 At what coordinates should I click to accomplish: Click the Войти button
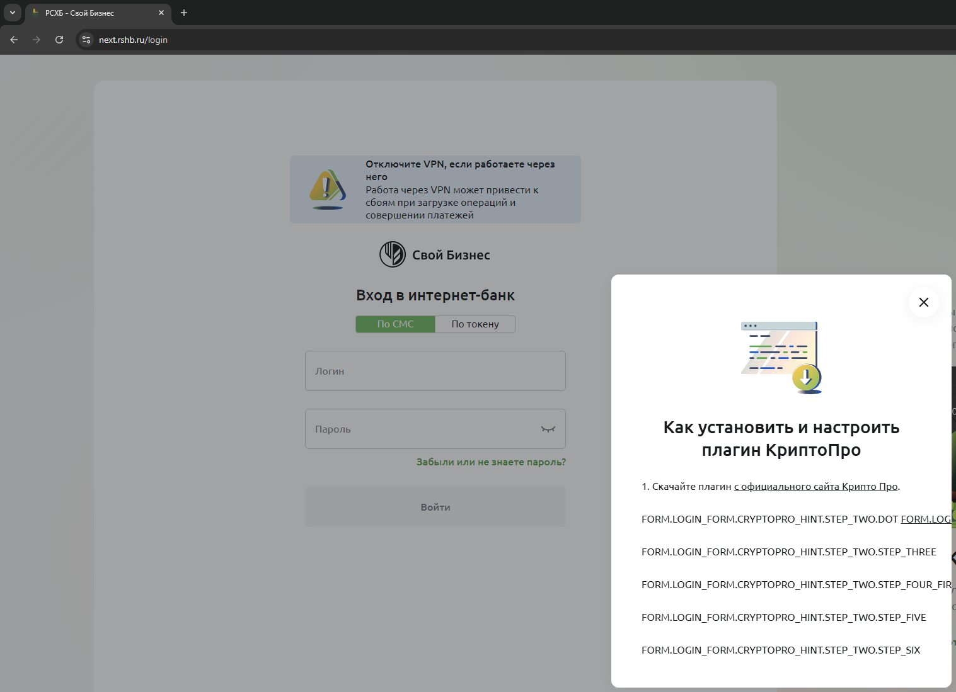coord(435,507)
